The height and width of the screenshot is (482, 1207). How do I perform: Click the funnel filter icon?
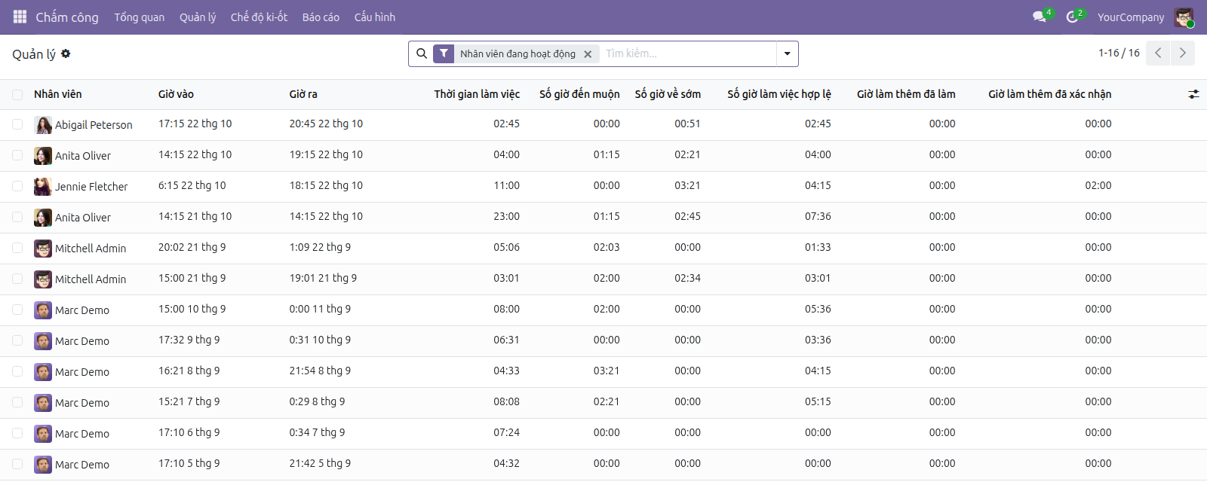[444, 53]
